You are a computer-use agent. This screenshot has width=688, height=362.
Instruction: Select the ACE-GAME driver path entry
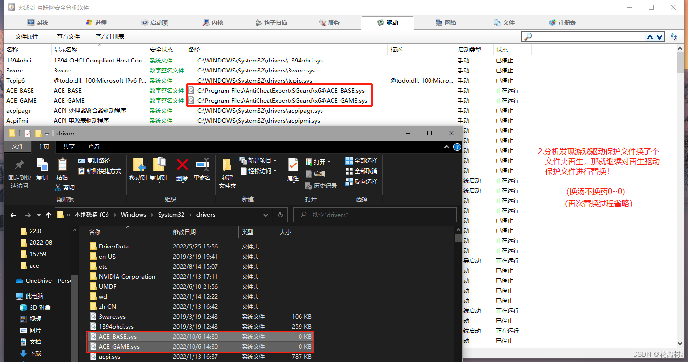point(282,100)
